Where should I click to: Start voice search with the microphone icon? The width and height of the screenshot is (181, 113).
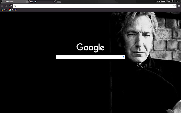click(x=123, y=57)
